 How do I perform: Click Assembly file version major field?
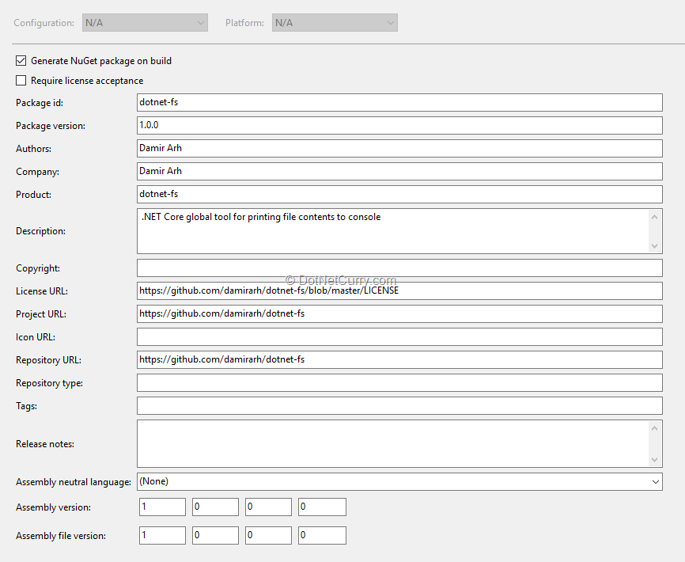(162, 535)
